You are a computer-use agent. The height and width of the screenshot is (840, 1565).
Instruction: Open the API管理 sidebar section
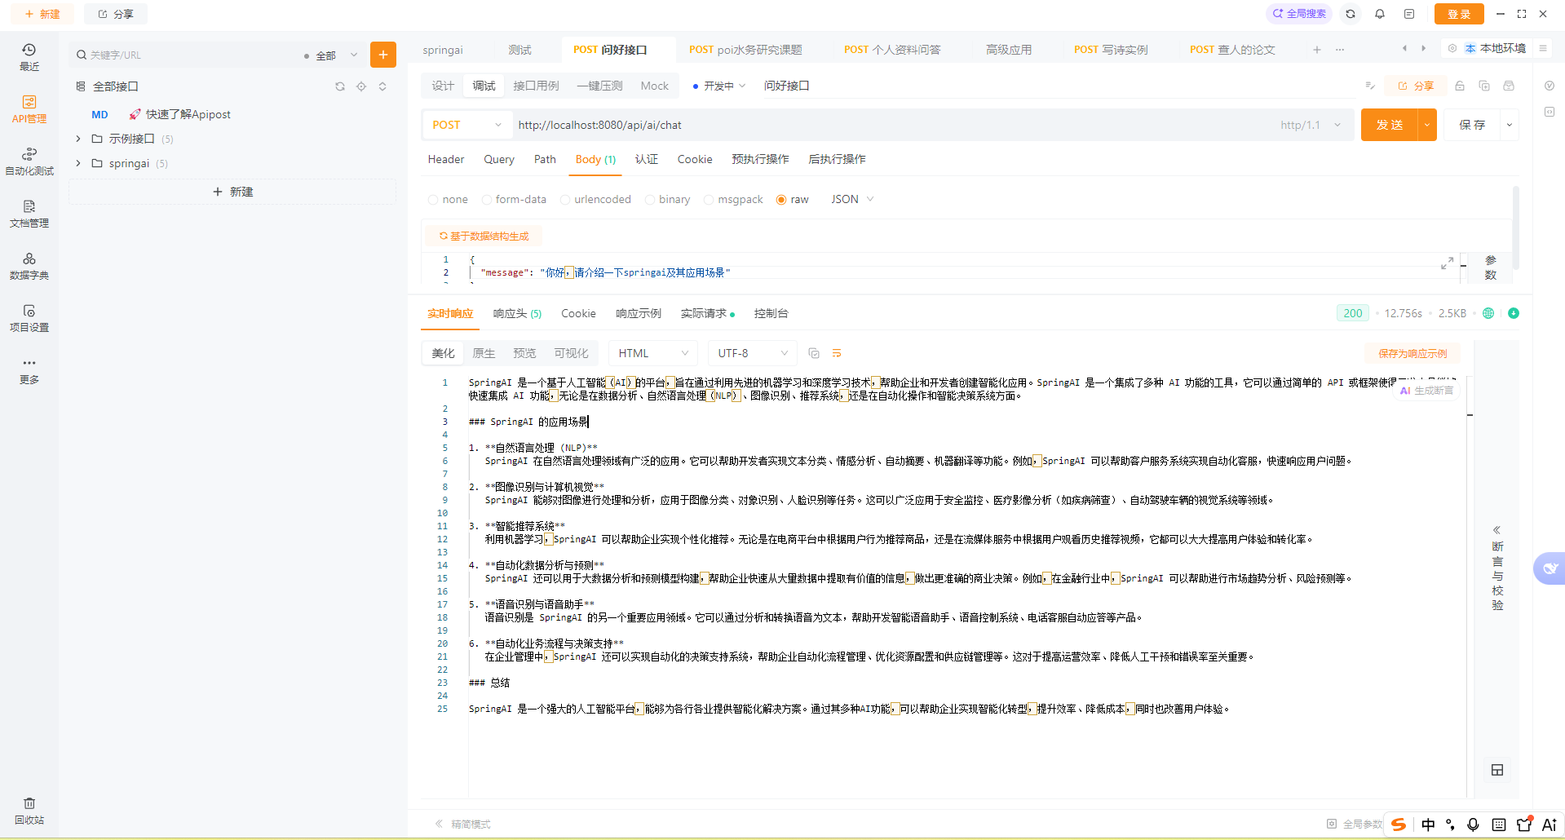pos(29,109)
